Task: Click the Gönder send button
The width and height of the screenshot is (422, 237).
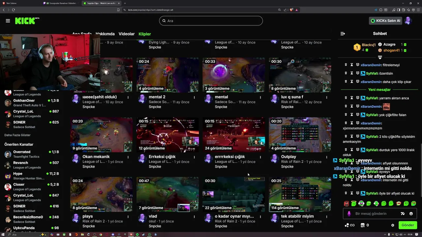Action: click(x=407, y=225)
